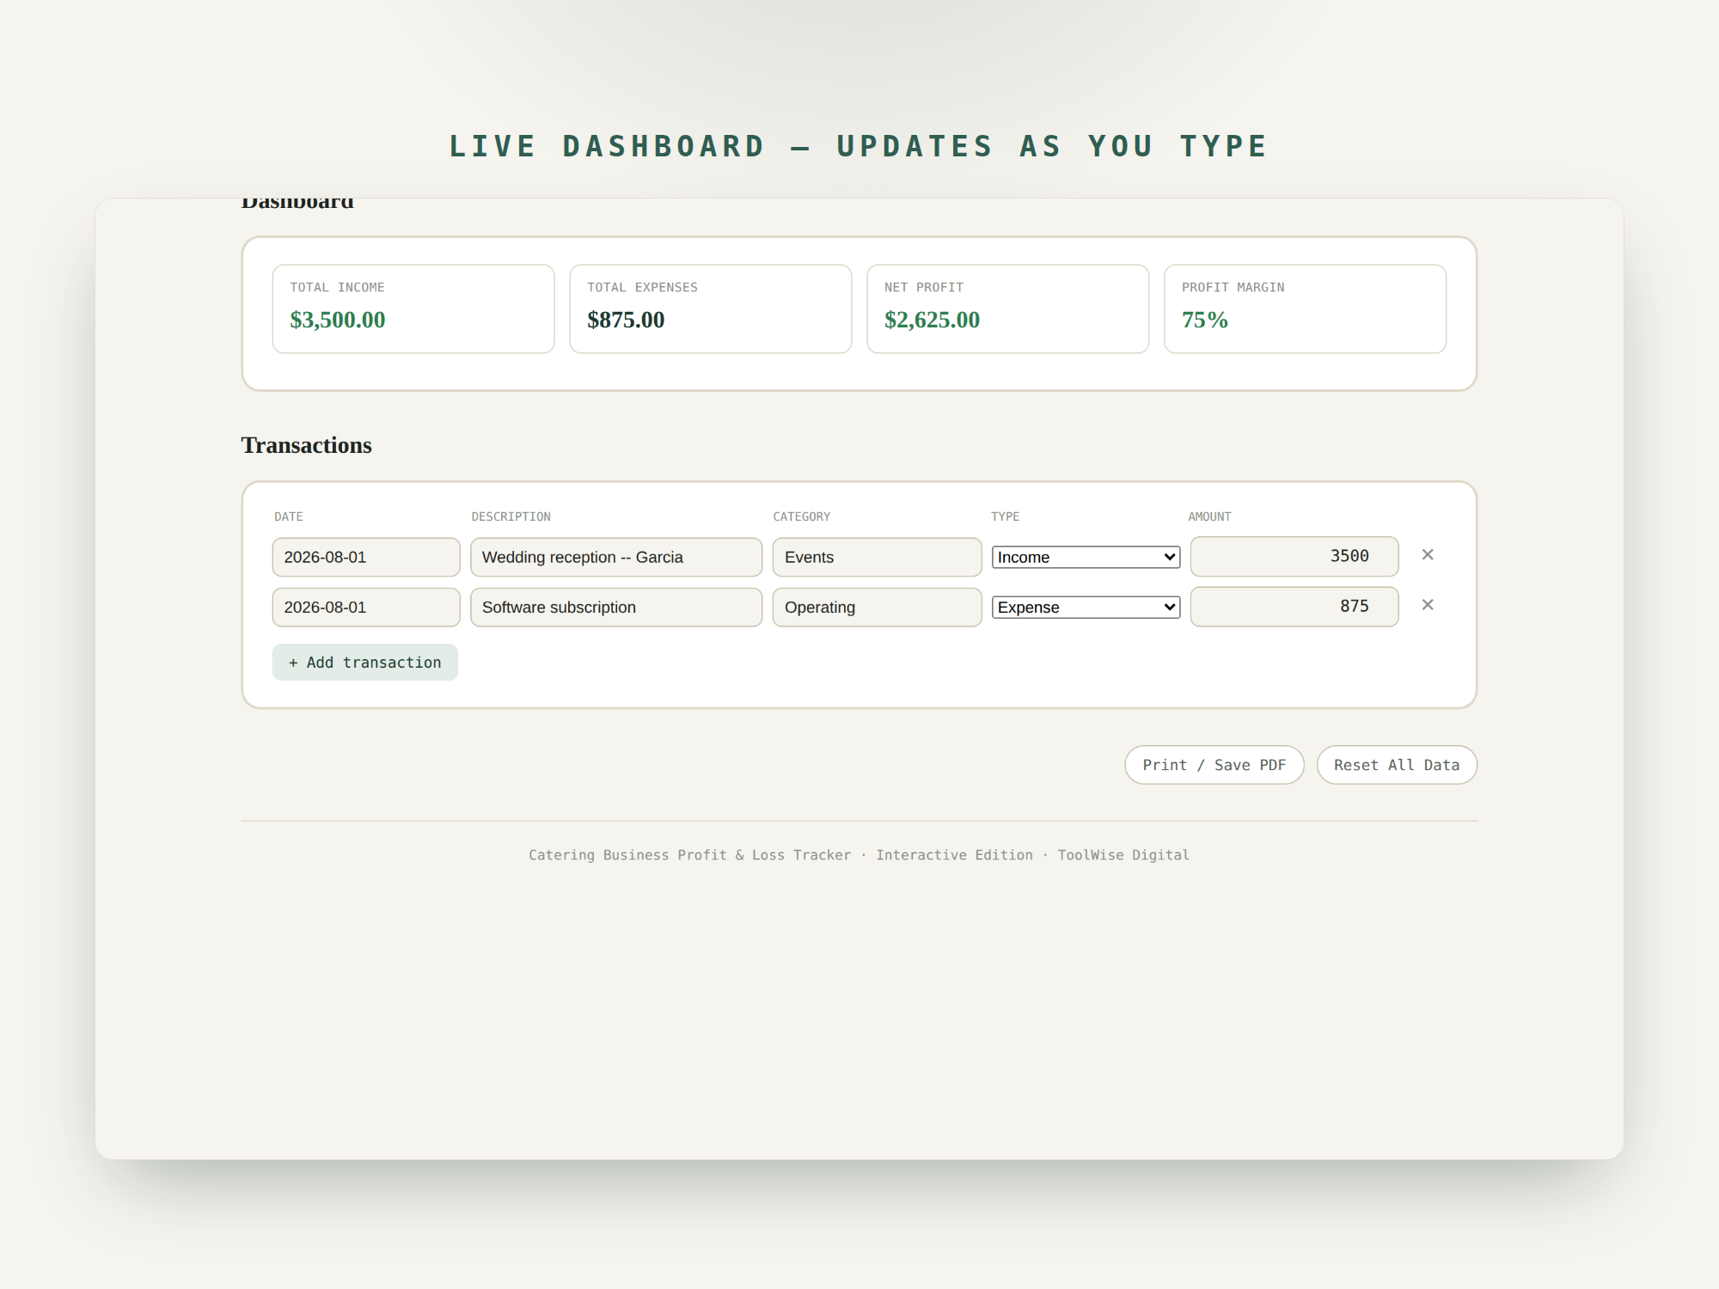Image resolution: width=1719 pixels, height=1289 pixels.
Task: Click the AMOUNT column header
Action: pyautogui.click(x=1209, y=516)
